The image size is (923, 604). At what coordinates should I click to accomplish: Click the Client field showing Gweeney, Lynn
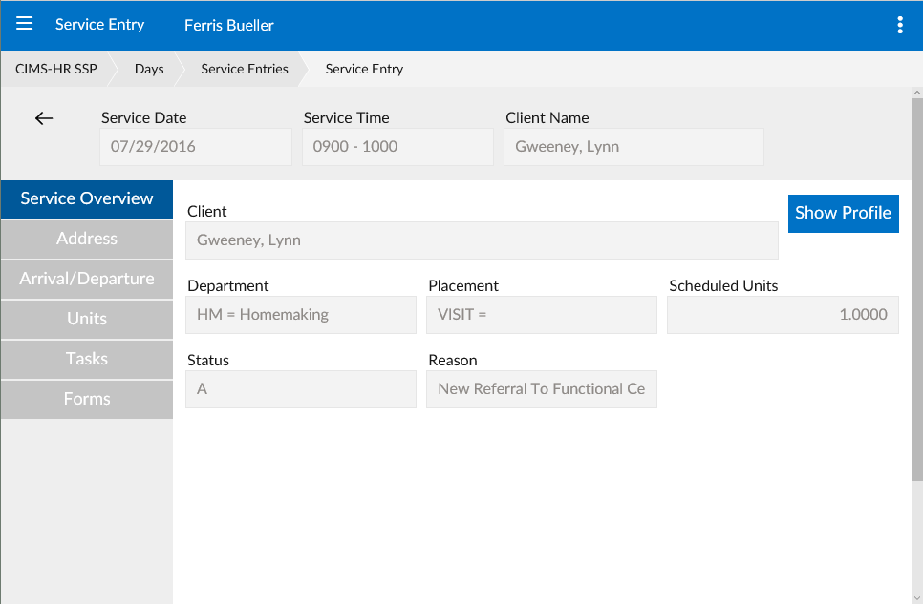click(x=482, y=240)
